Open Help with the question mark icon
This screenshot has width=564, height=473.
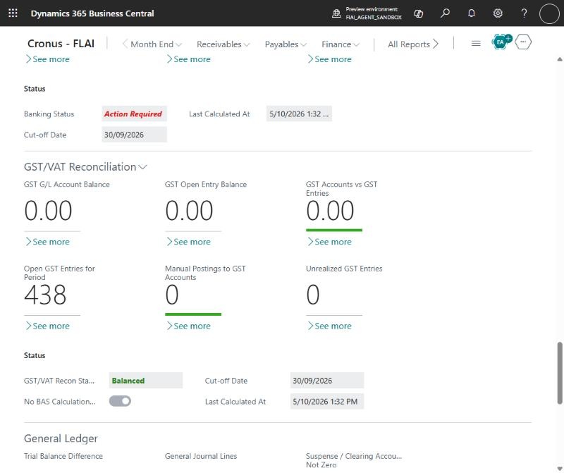524,13
